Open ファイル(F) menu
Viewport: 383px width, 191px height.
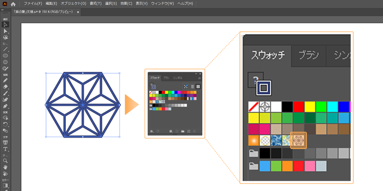pyautogui.click(x=33, y=4)
